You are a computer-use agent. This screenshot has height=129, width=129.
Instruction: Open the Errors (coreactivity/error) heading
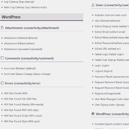(x=23, y=83)
